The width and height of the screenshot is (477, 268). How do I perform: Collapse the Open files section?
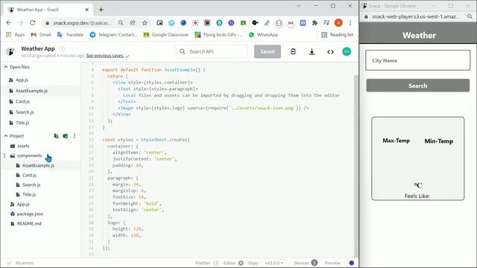[x=6, y=67]
